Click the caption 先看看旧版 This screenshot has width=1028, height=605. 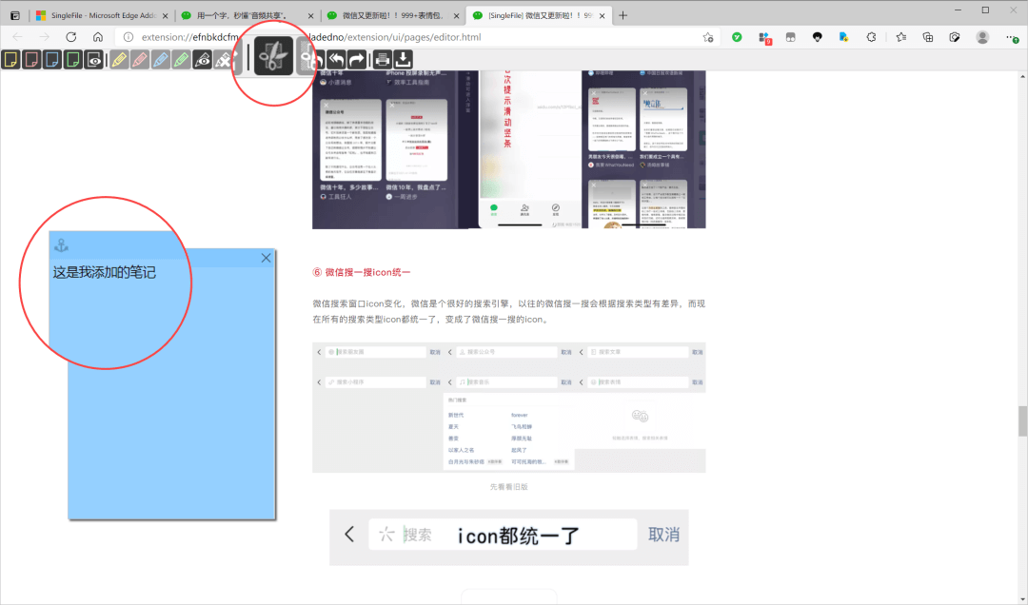pyautogui.click(x=508, y=487)
